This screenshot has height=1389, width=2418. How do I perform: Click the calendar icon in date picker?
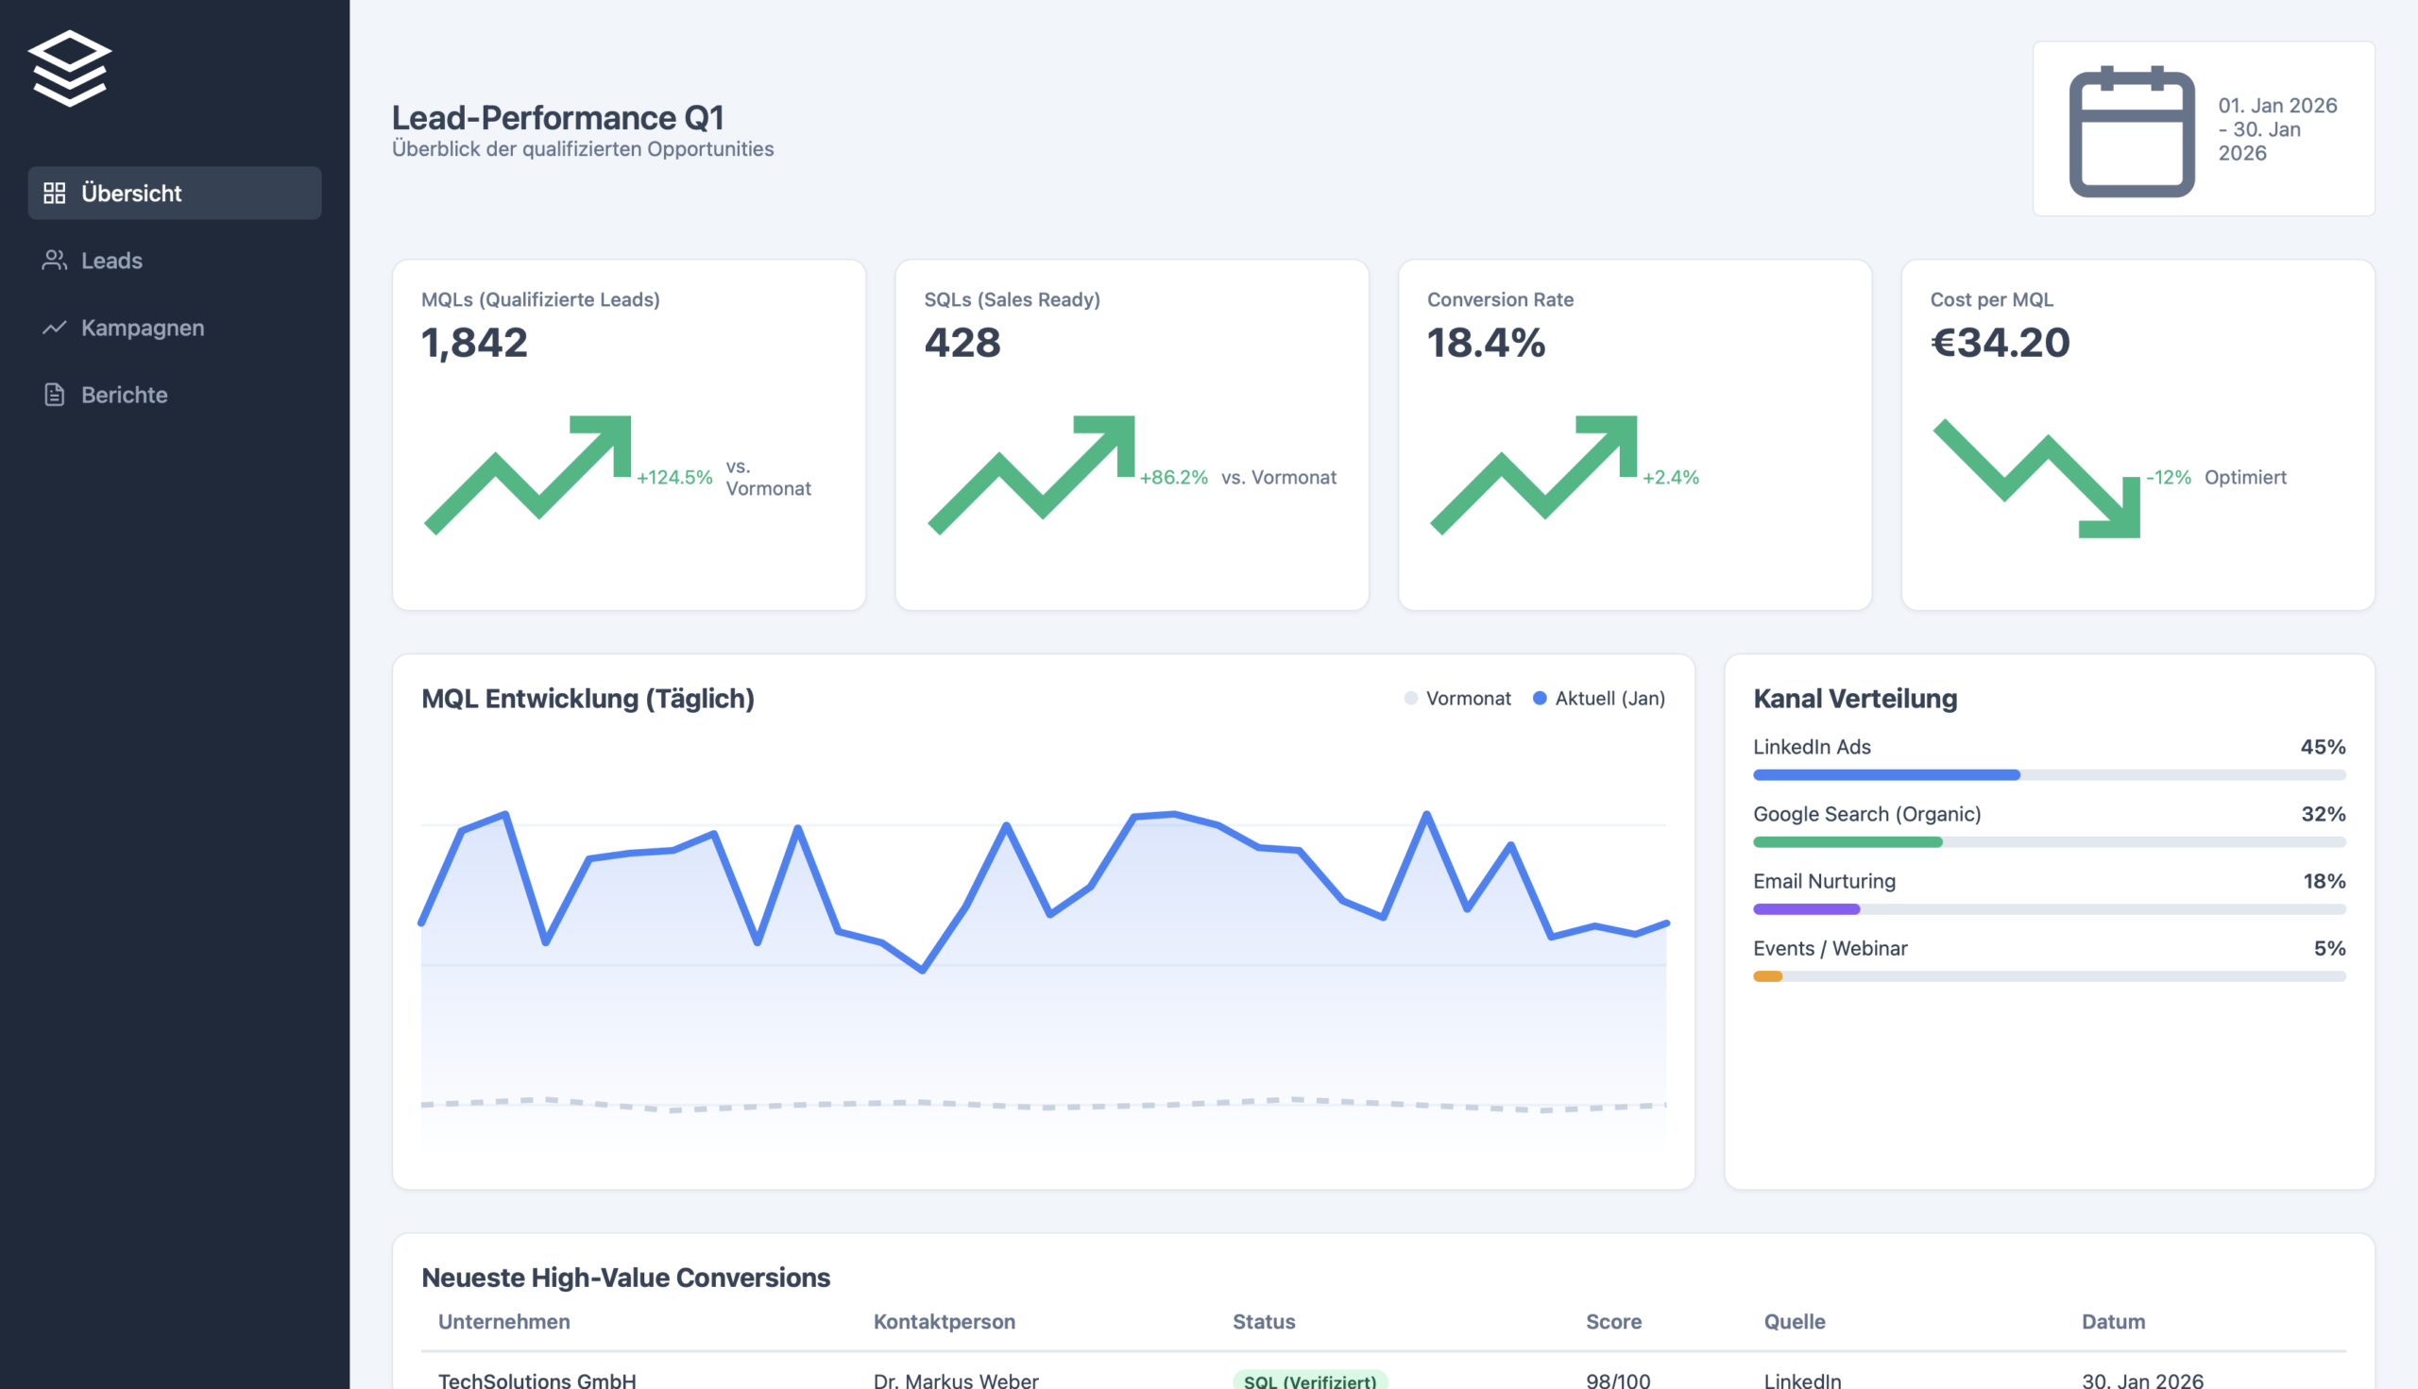coord(2131,129)
